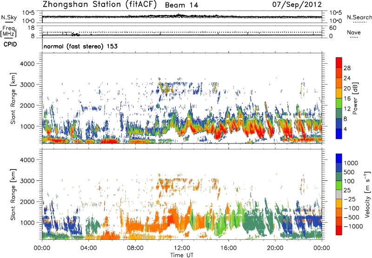Click the "18" frequency axis tick label
372x258 pixels.
click(x=31, y=28)
